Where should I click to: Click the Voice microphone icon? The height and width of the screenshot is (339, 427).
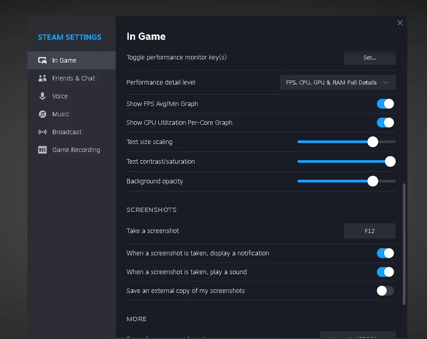coord(42,96)
